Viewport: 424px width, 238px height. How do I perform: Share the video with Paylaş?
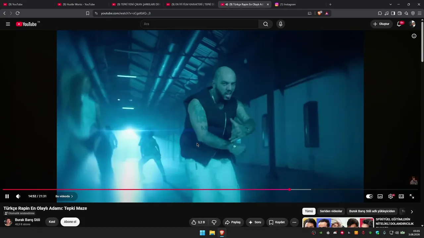[x=233, y=222]
